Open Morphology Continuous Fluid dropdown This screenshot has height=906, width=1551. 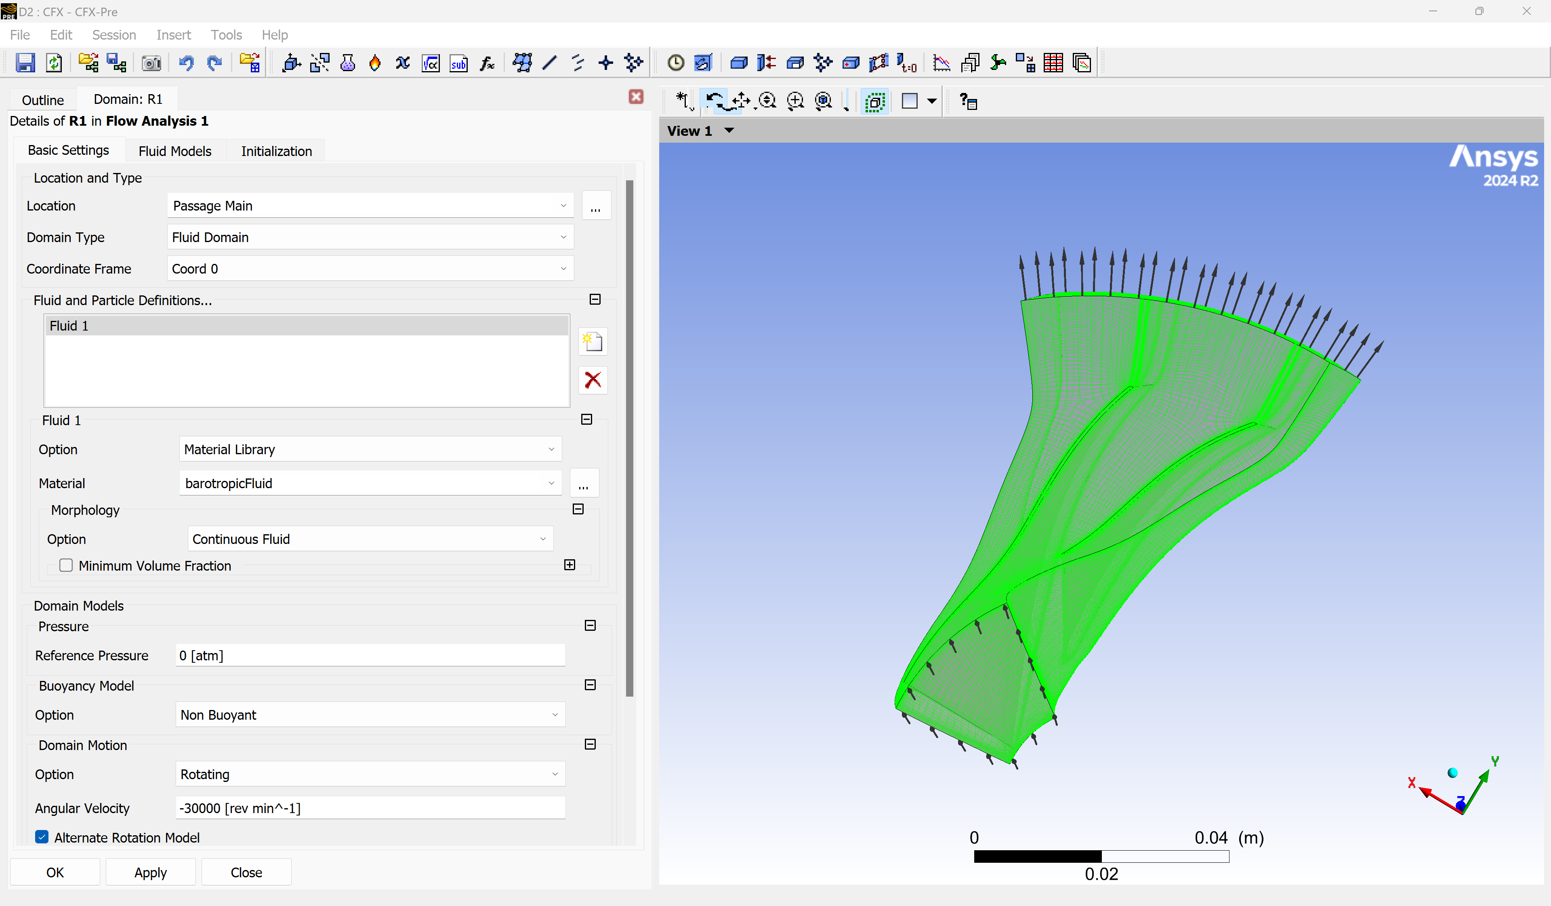tap(370, 539)
